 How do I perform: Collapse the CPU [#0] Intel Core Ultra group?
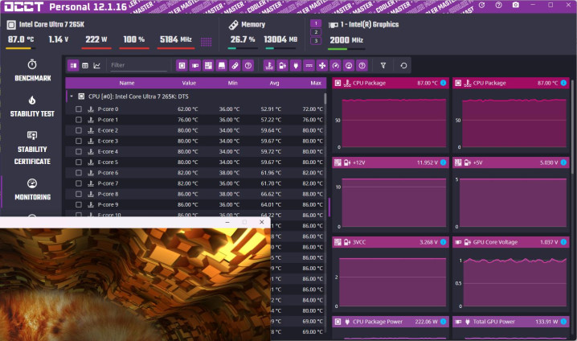point(71,96)
